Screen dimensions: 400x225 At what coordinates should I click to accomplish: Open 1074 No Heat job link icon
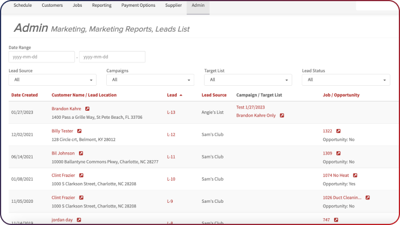355,175
